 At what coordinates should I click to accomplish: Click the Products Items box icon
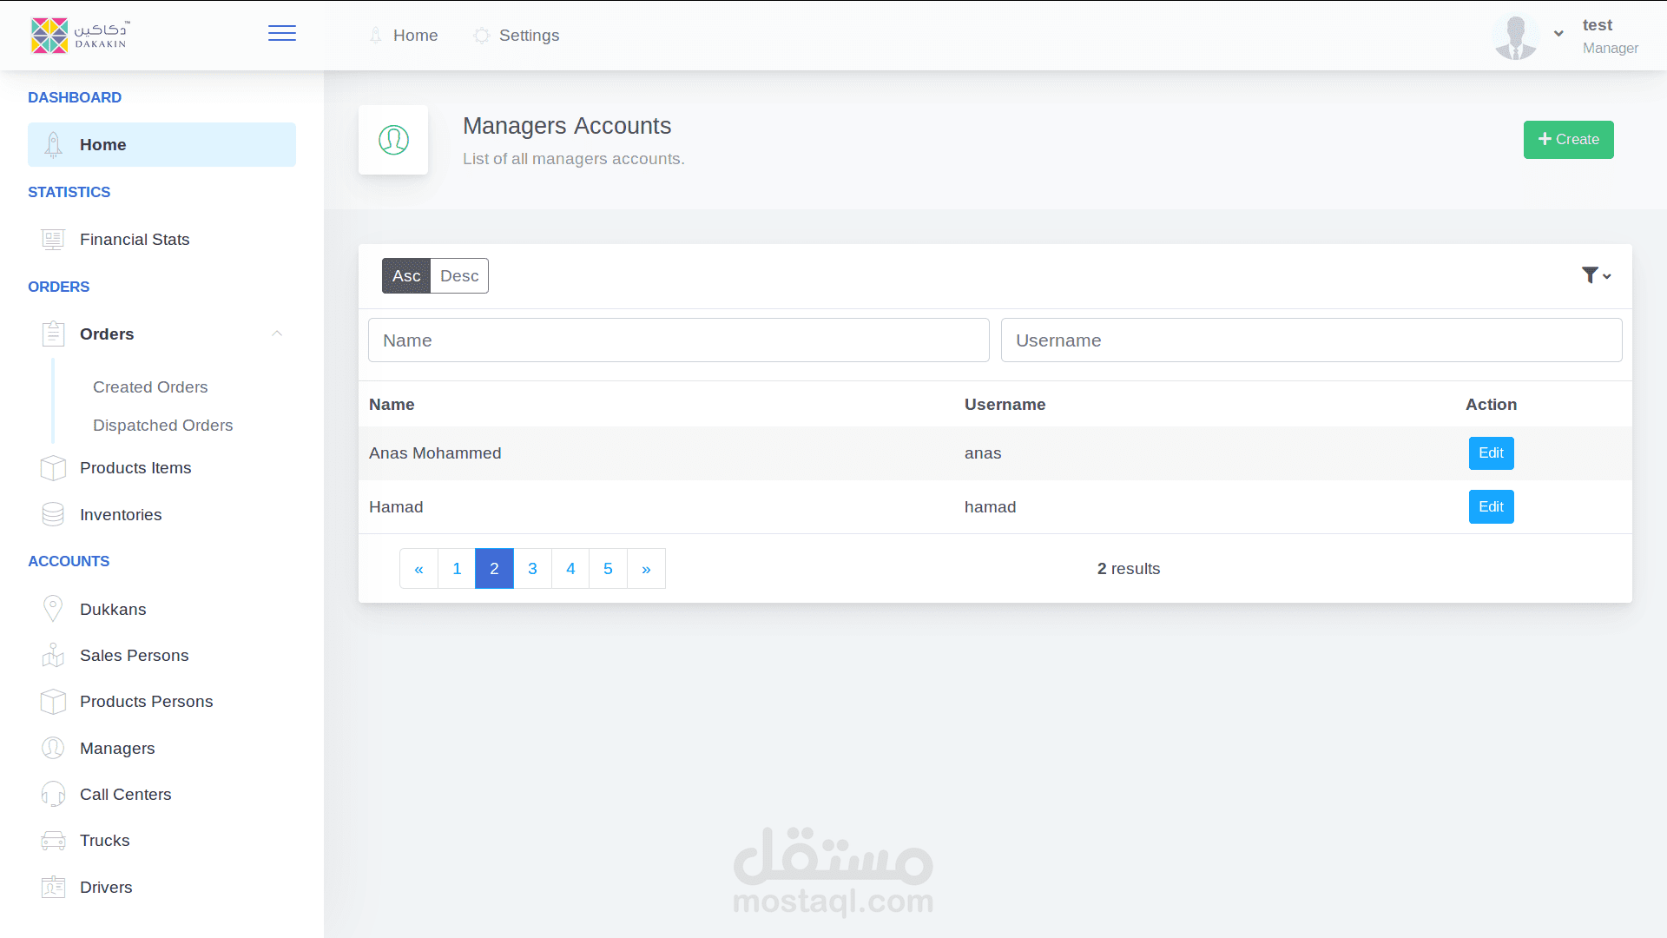point(53,468)
